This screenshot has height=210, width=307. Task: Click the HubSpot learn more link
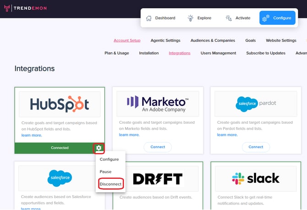[x=32, y=135]
